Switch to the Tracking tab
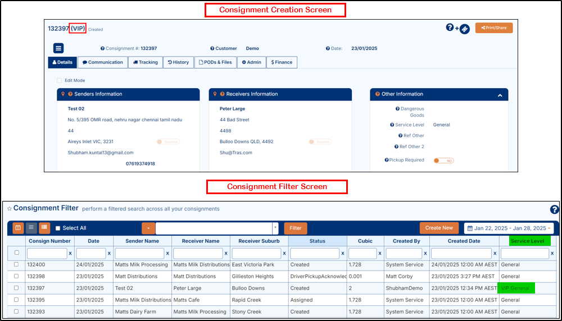Viewport: 562px width, 321px height. (x=145, y=62)
